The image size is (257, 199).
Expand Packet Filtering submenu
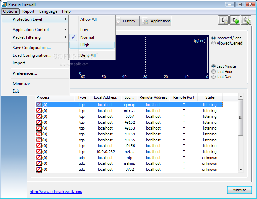point(35,37)
